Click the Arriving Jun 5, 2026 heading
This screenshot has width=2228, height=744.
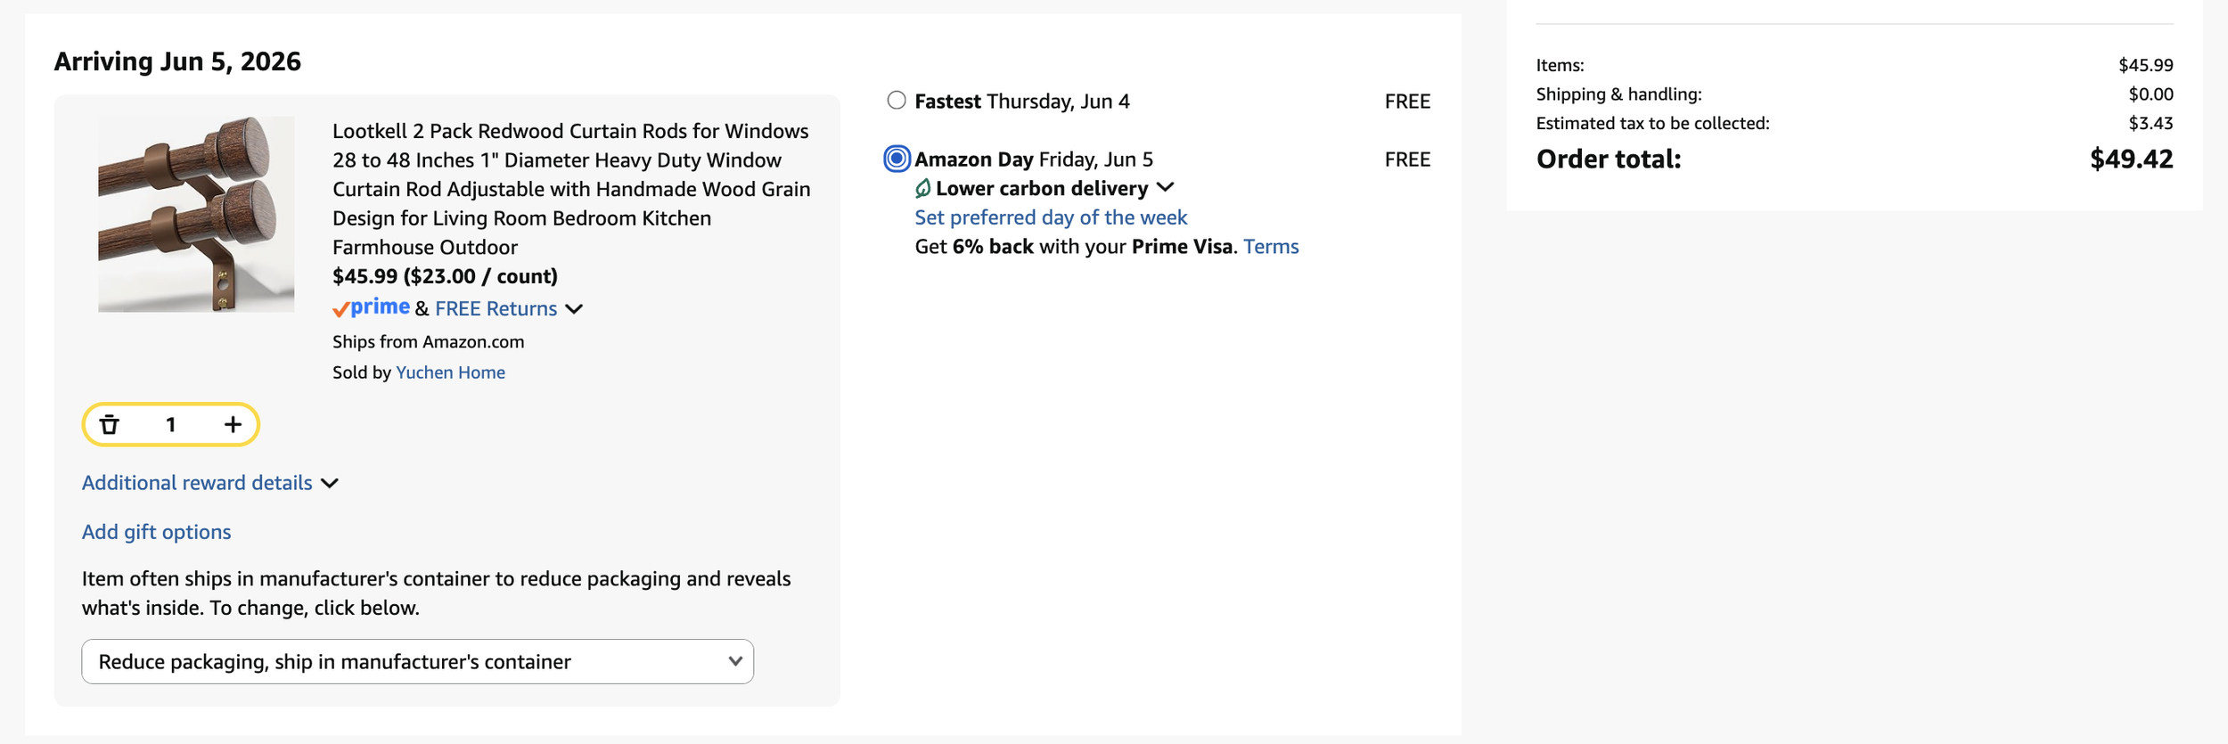click(x=177, y=61)
